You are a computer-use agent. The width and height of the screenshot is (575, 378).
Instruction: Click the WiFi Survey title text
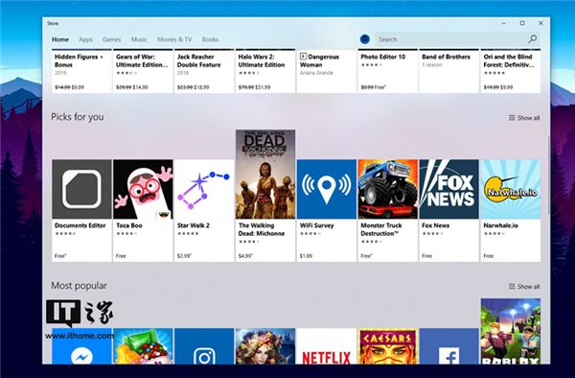(316, 225)
